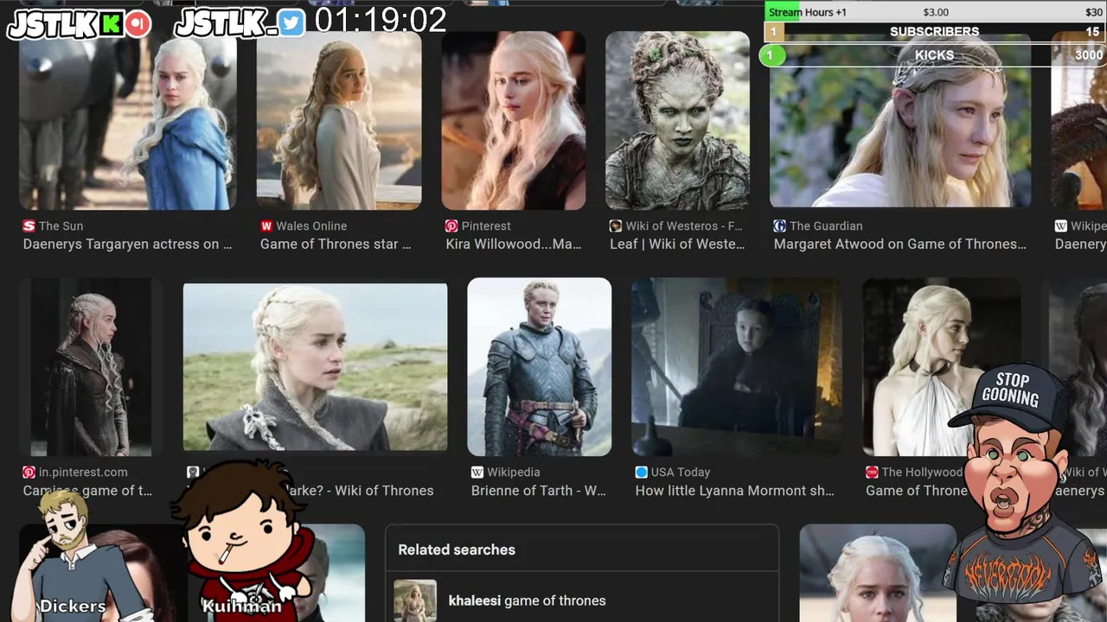Screen dimensions: 1107x622
Task: Click The Guardian favicon icon
Action: coord(780,226)
